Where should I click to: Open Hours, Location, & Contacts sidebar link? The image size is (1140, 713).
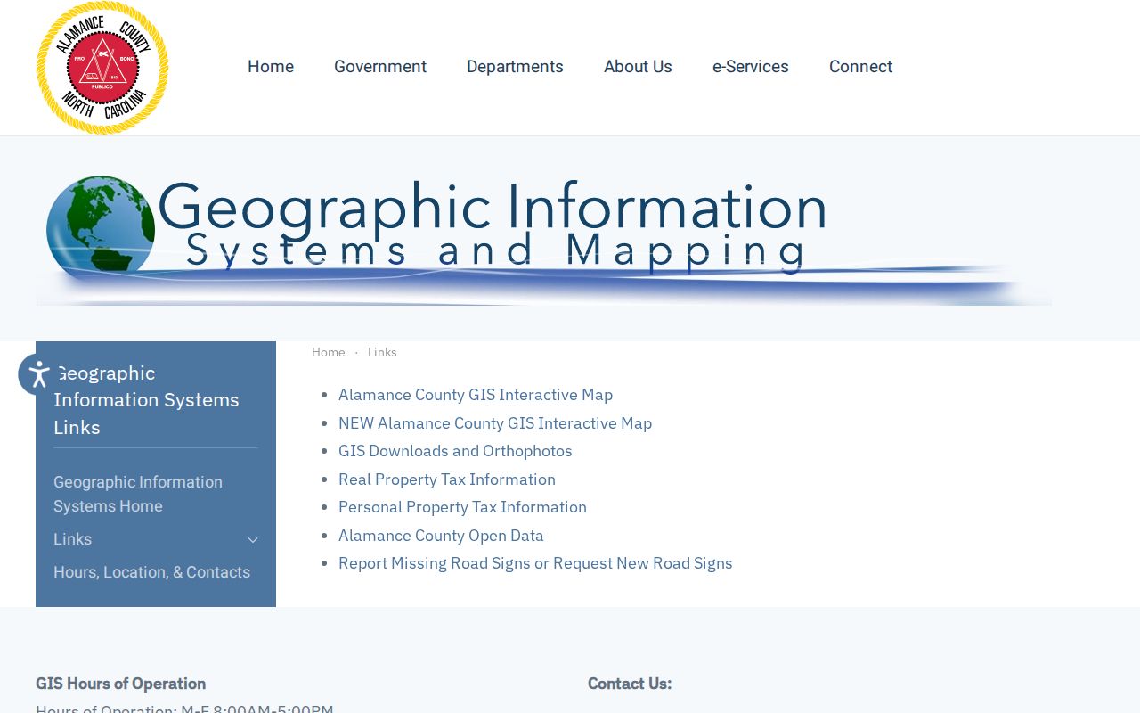coord(151,572)
